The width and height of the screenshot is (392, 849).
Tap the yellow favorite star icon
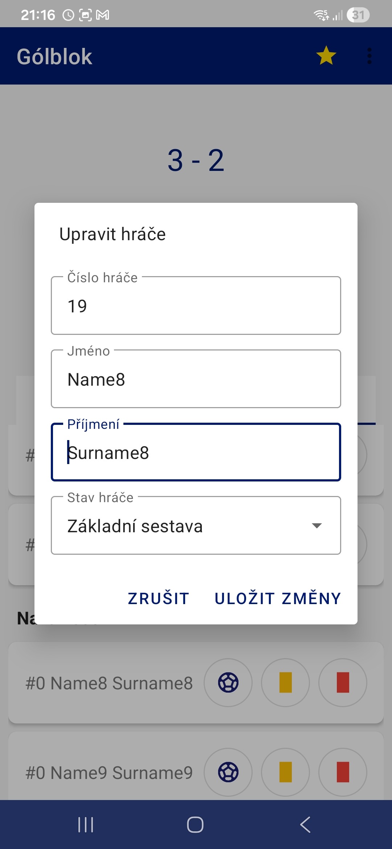(x=326, y=56)
